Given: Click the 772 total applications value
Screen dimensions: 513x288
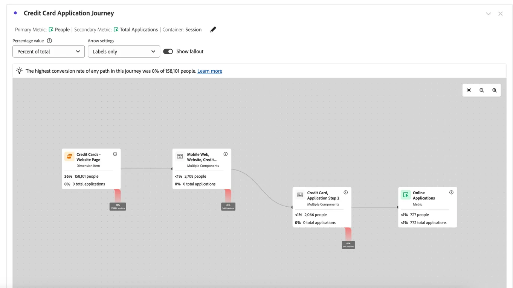Looking at the screenshot, I should 428,222.
